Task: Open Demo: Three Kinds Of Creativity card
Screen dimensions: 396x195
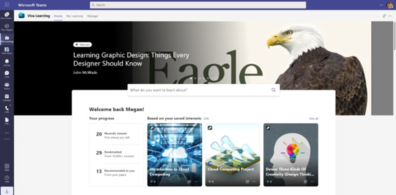Action: [x=291, y=155]
